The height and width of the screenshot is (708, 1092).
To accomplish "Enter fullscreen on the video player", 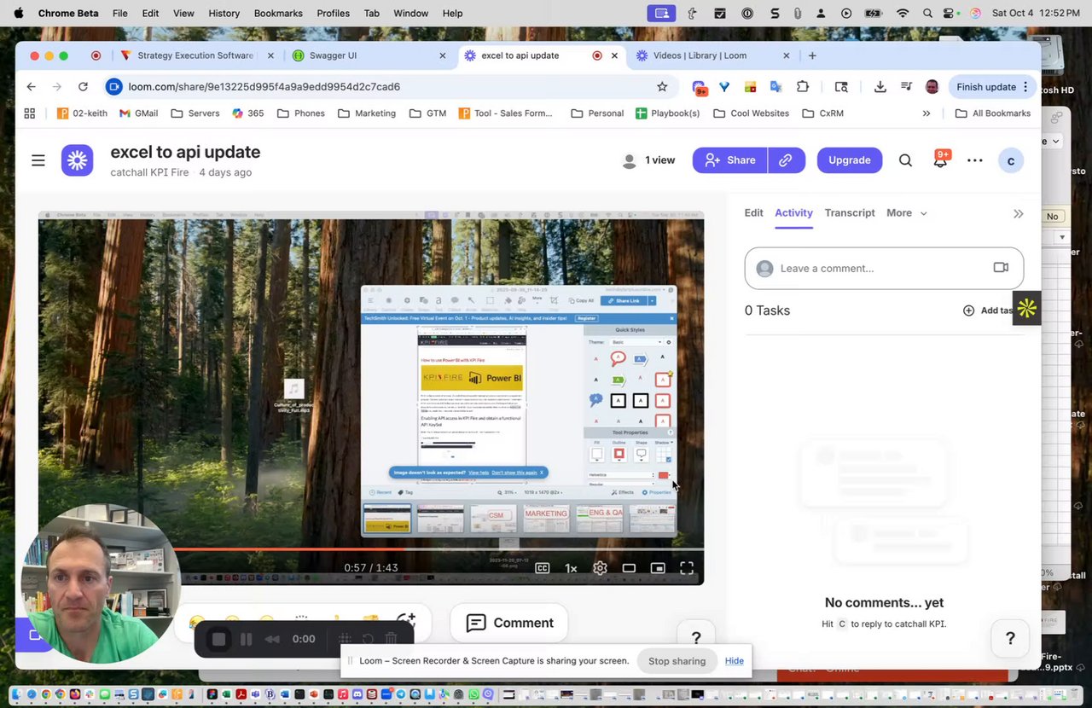I will (687, 568).
